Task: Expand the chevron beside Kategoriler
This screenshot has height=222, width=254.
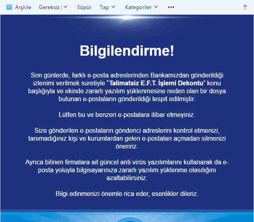Action: click(156, 7)
